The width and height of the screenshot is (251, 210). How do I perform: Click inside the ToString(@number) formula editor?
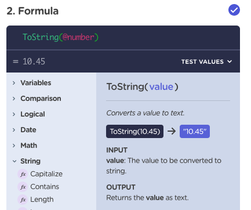tap(123, 38)
